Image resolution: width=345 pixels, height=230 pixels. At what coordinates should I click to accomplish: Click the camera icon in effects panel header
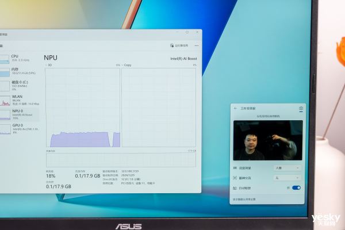click(x=300, y=108)
